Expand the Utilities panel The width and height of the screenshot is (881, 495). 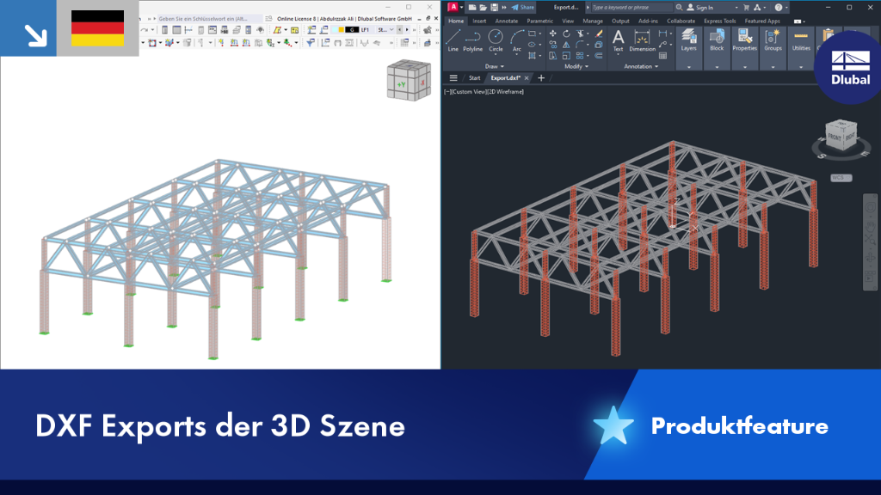[x=801, y=67]
